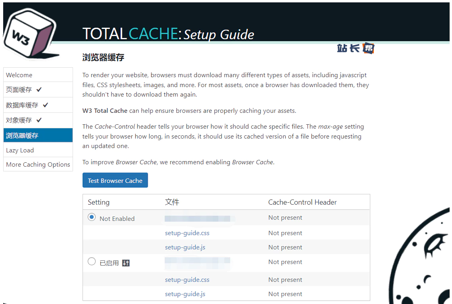
Task: Open setup-guide.js link in Not Enabled group
Action: pyautogui.click(x=185, y=247)
